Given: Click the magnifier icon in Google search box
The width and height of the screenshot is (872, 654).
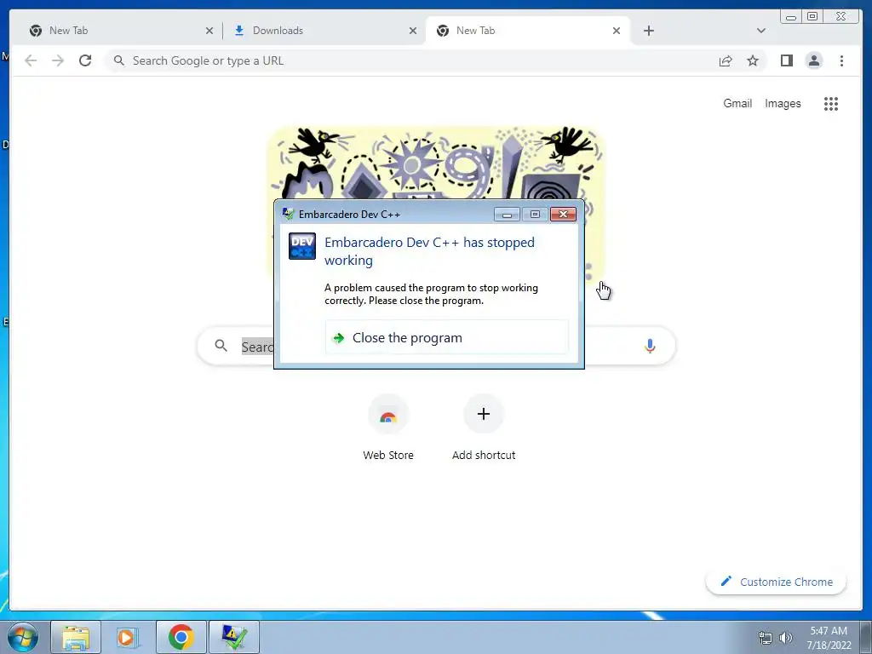Looking at the screenshot, I should [x=221, y=346].
